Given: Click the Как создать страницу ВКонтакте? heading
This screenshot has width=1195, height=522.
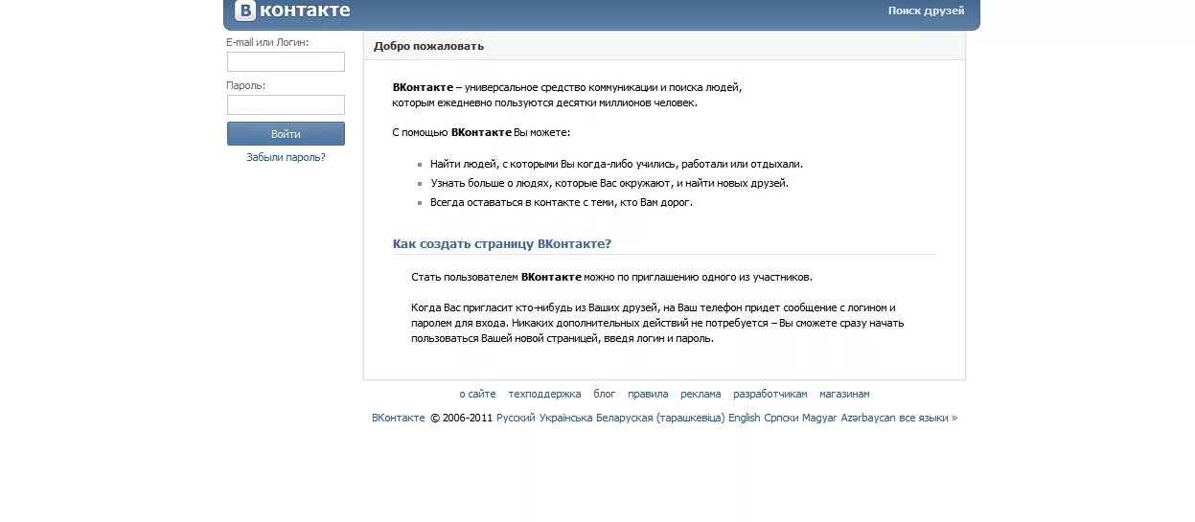Looking at the screenshot, I should [x=502, y=244].
